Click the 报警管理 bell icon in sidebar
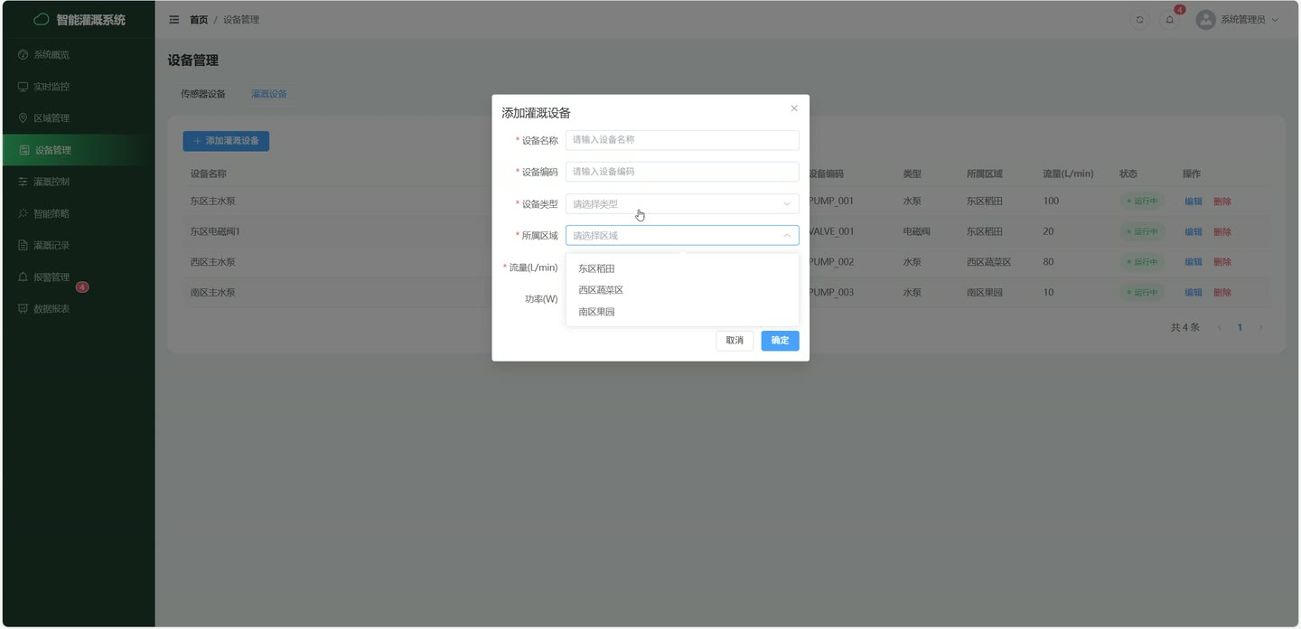This screenshot has height=629, width=1301. coord(23,277)
